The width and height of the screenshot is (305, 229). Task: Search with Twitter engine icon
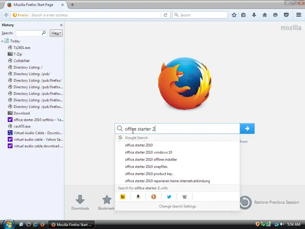[169, 197]
